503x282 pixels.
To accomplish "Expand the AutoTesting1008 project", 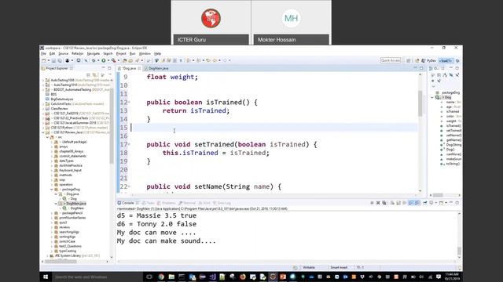I will click(43, 80).
